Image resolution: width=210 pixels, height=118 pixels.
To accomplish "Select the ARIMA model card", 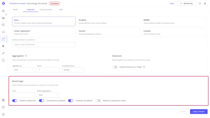I will coord(173,21).
